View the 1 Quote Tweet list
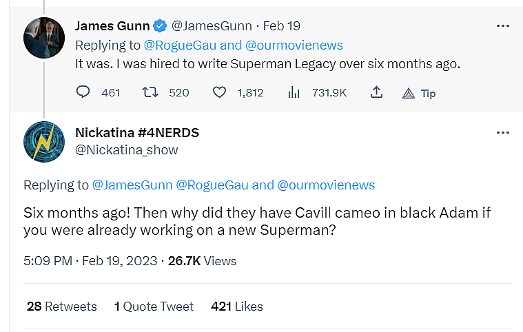This screenshot has height=332, width=523. (x=154, y=306)
